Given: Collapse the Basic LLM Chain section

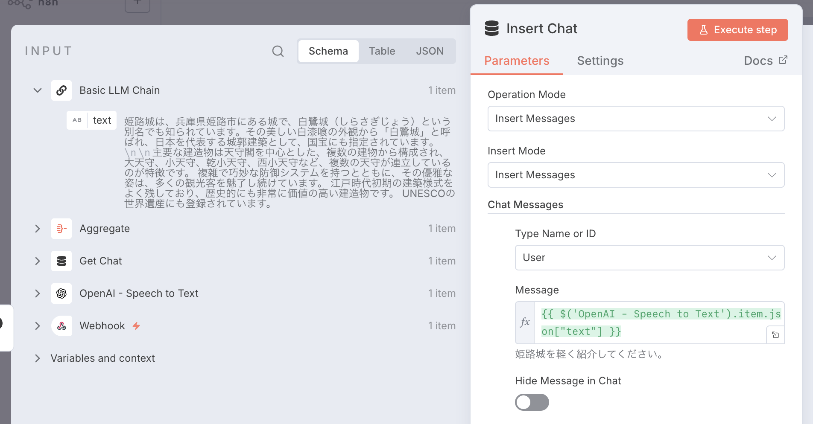Looking at the screenshot, I should pyautogui.click(x=38, y=90).
